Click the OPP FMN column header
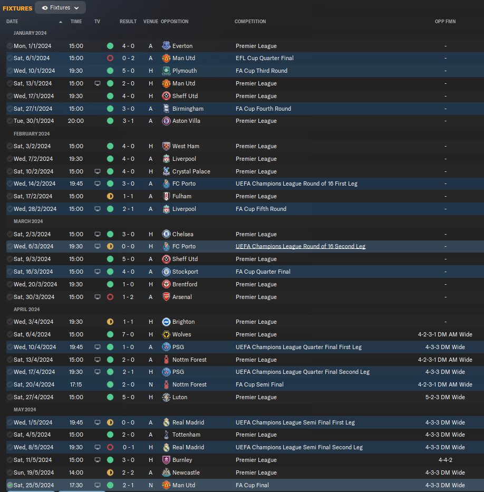Image resolution: width=484 pixels, height=492 pixels. pyautogui.click(x=445, y=21)
